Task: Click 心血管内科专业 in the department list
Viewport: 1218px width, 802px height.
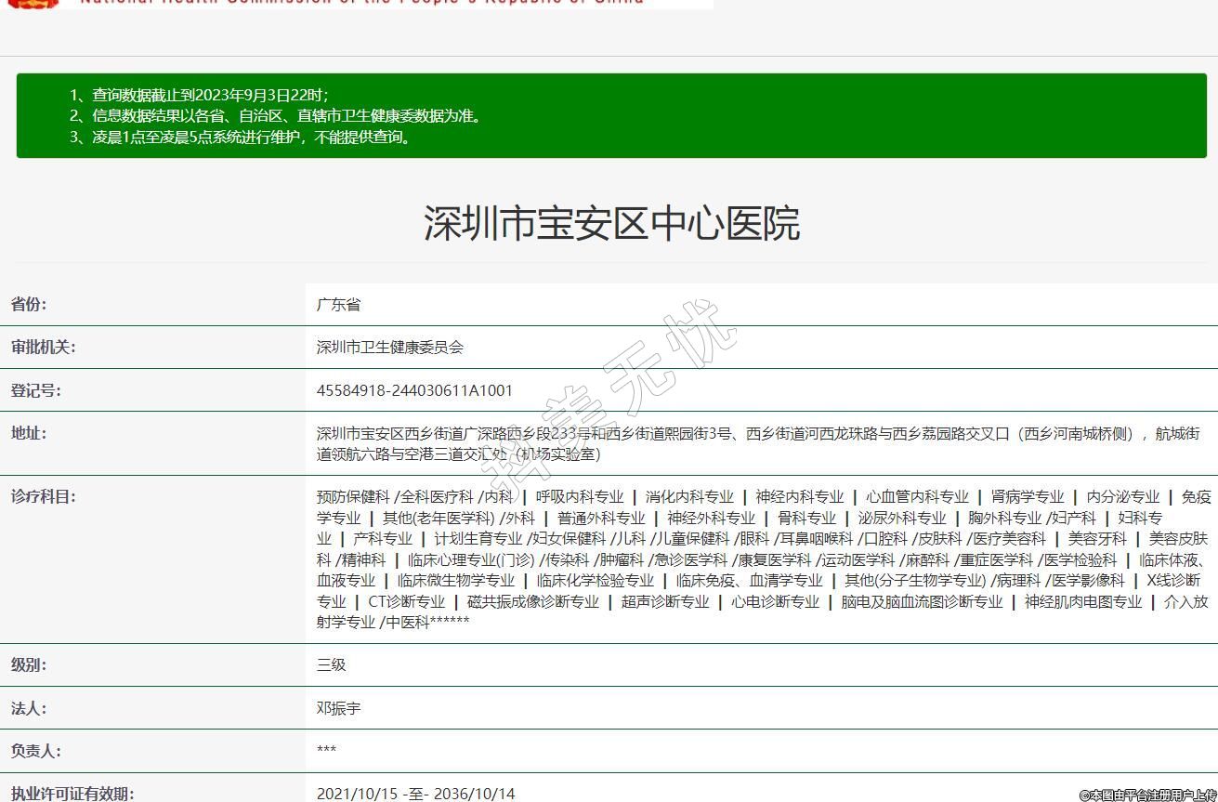Action: [917, 497]
